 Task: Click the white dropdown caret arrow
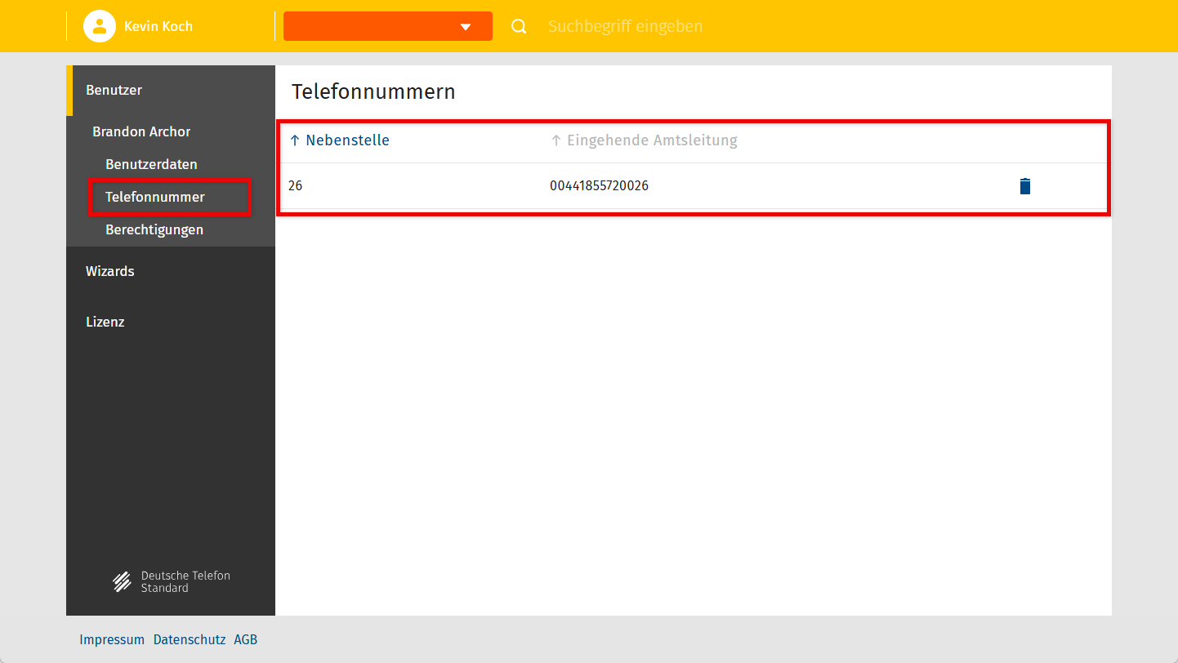coord(466,27)
